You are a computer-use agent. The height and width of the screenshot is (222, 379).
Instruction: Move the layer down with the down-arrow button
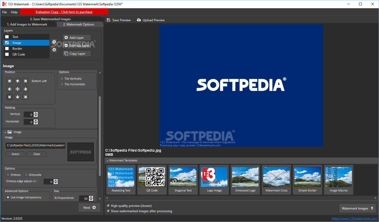pyautogui.click(x=54, y=50)
